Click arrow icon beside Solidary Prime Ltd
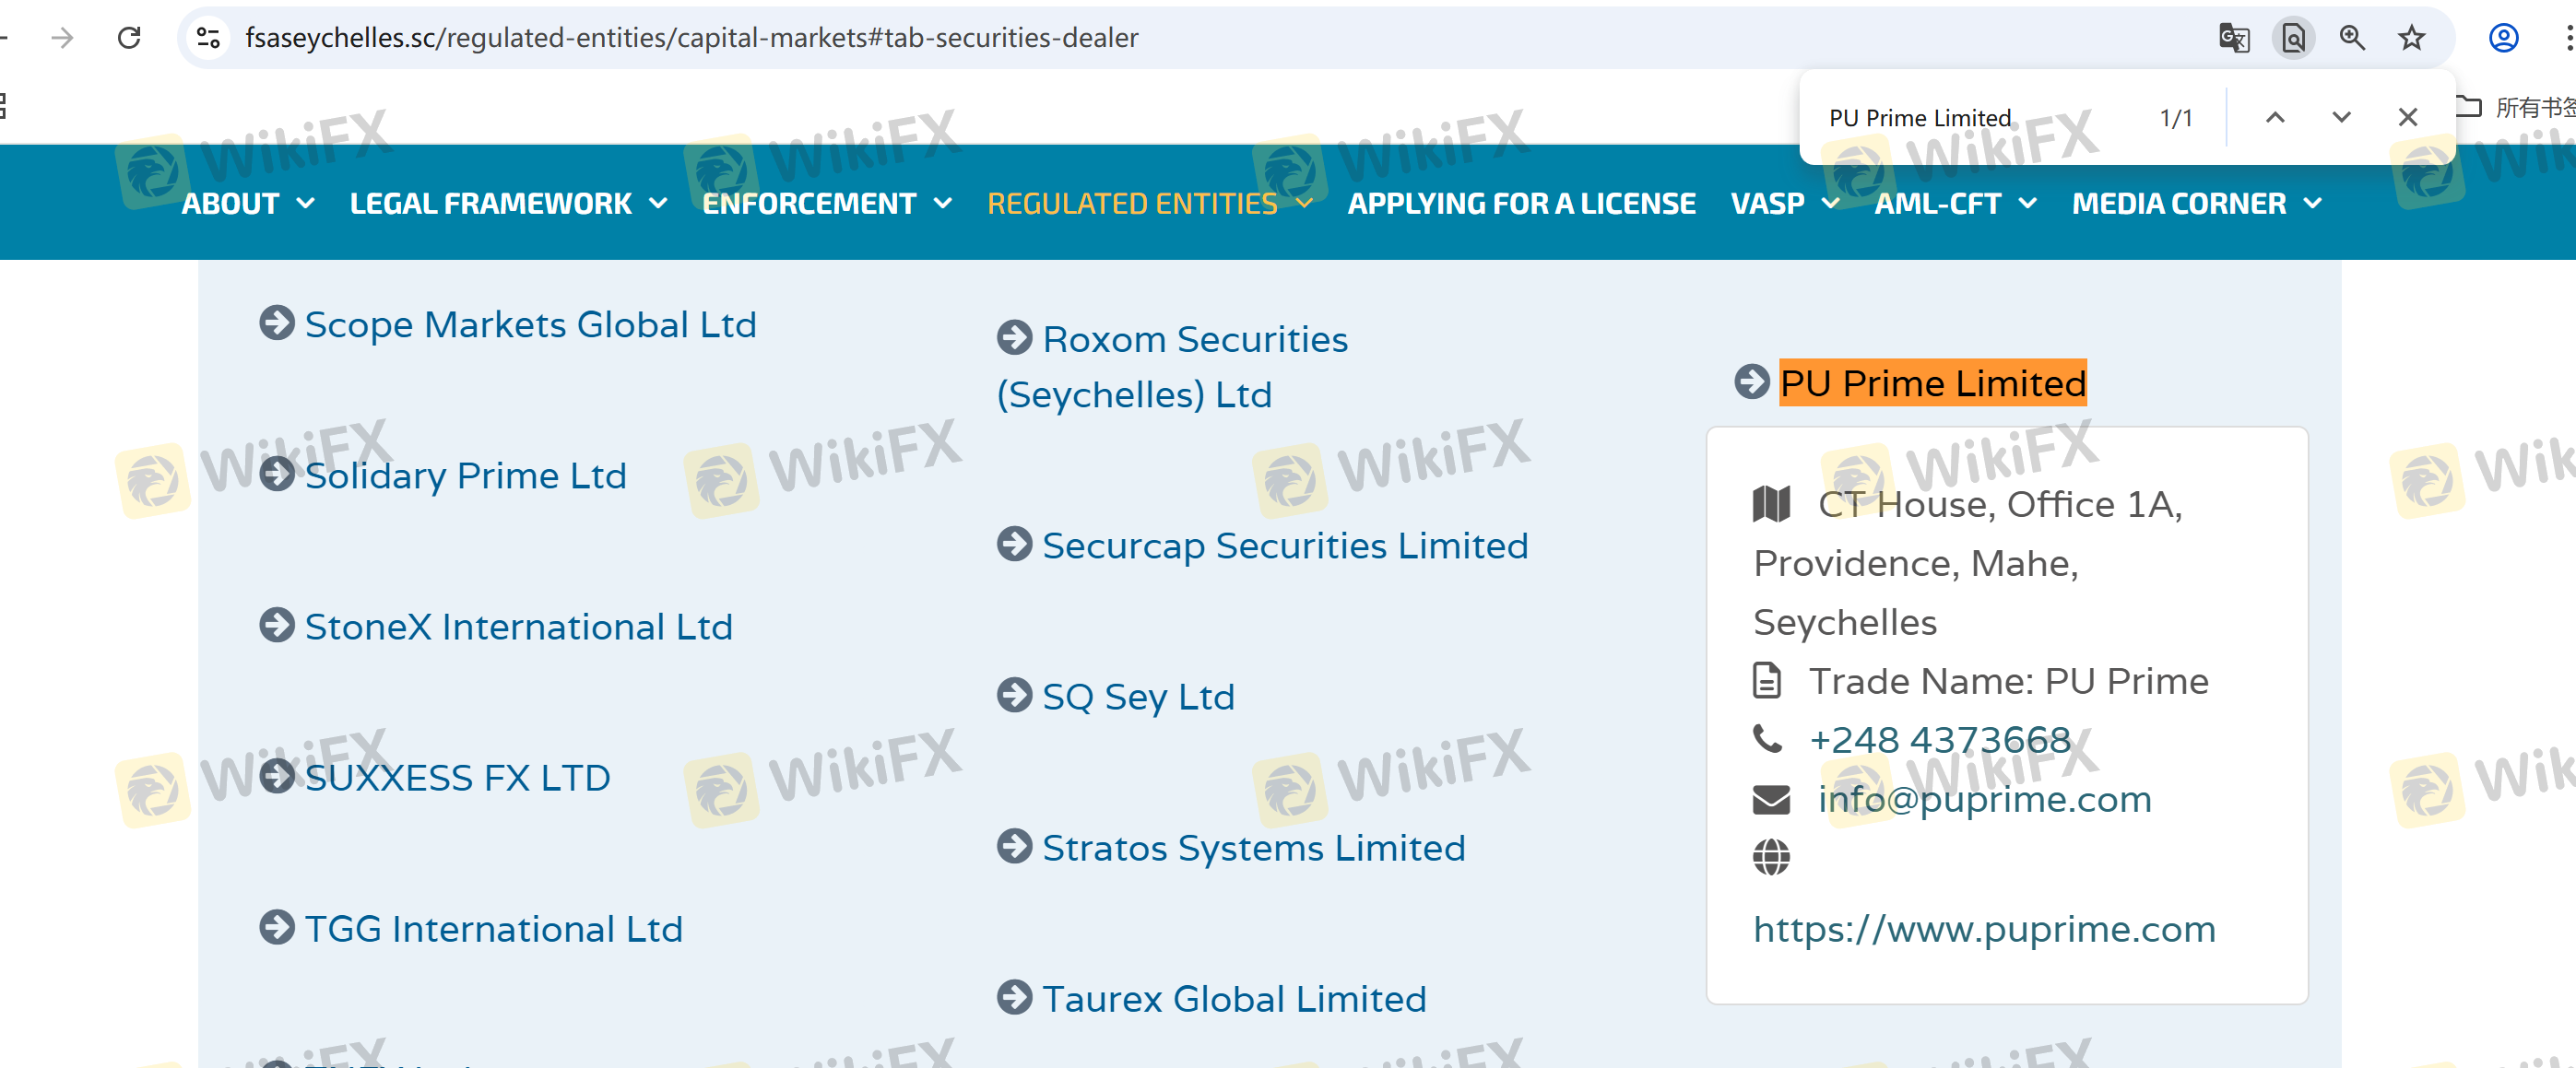Screen dimensions: 2576x1068 tap(276, 474)
